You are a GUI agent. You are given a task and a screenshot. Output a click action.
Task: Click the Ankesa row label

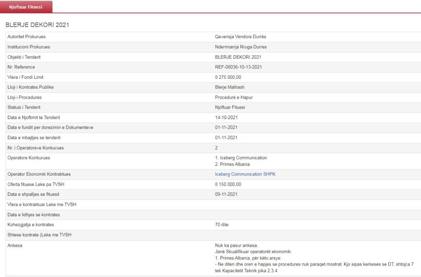[x=15, y=245]
